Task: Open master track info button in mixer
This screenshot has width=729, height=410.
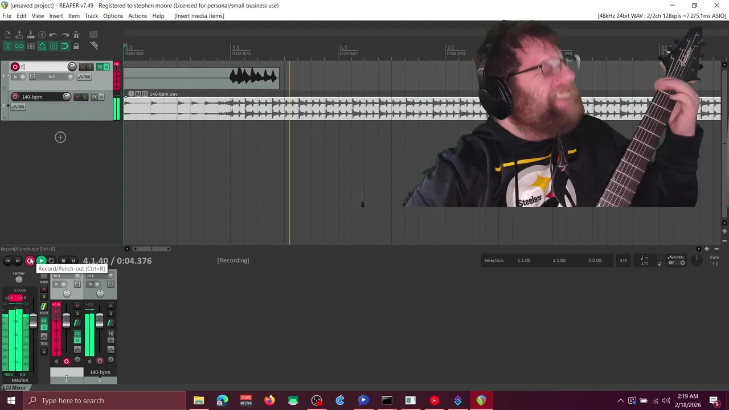Action: tap(44, 351)
